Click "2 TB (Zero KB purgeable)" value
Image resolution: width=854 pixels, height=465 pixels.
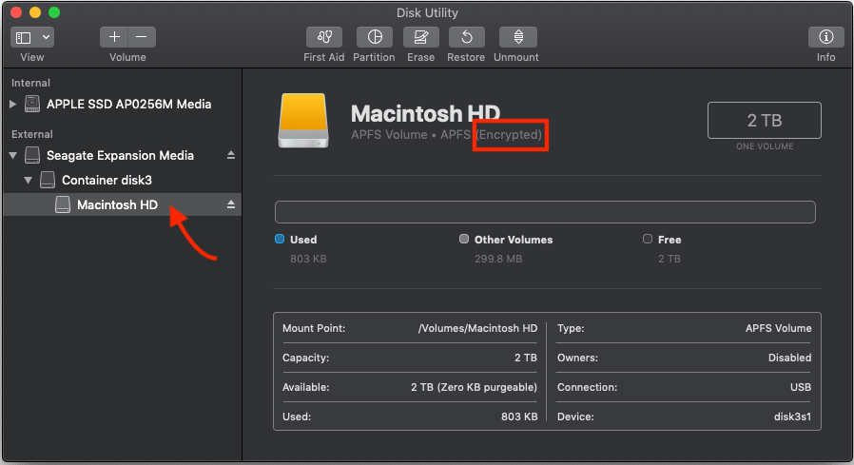(x=474, y=387)
